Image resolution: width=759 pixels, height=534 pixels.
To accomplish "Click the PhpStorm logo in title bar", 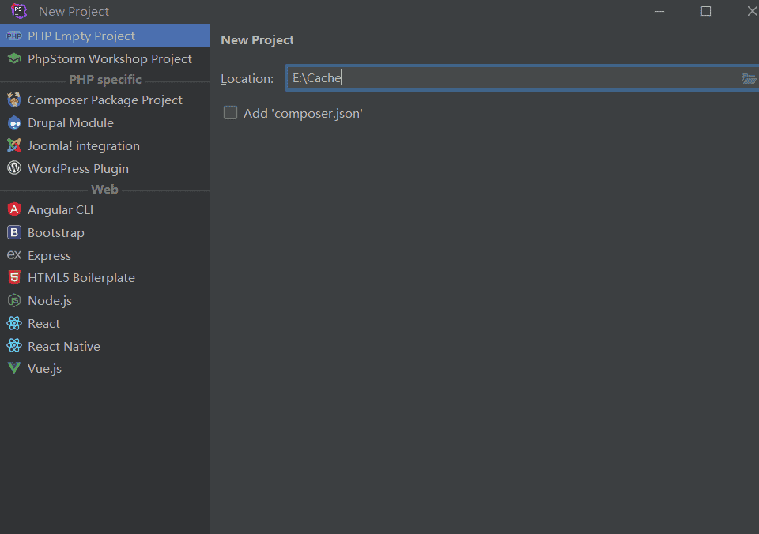I will pyautogui.click(x=19, y=11).
